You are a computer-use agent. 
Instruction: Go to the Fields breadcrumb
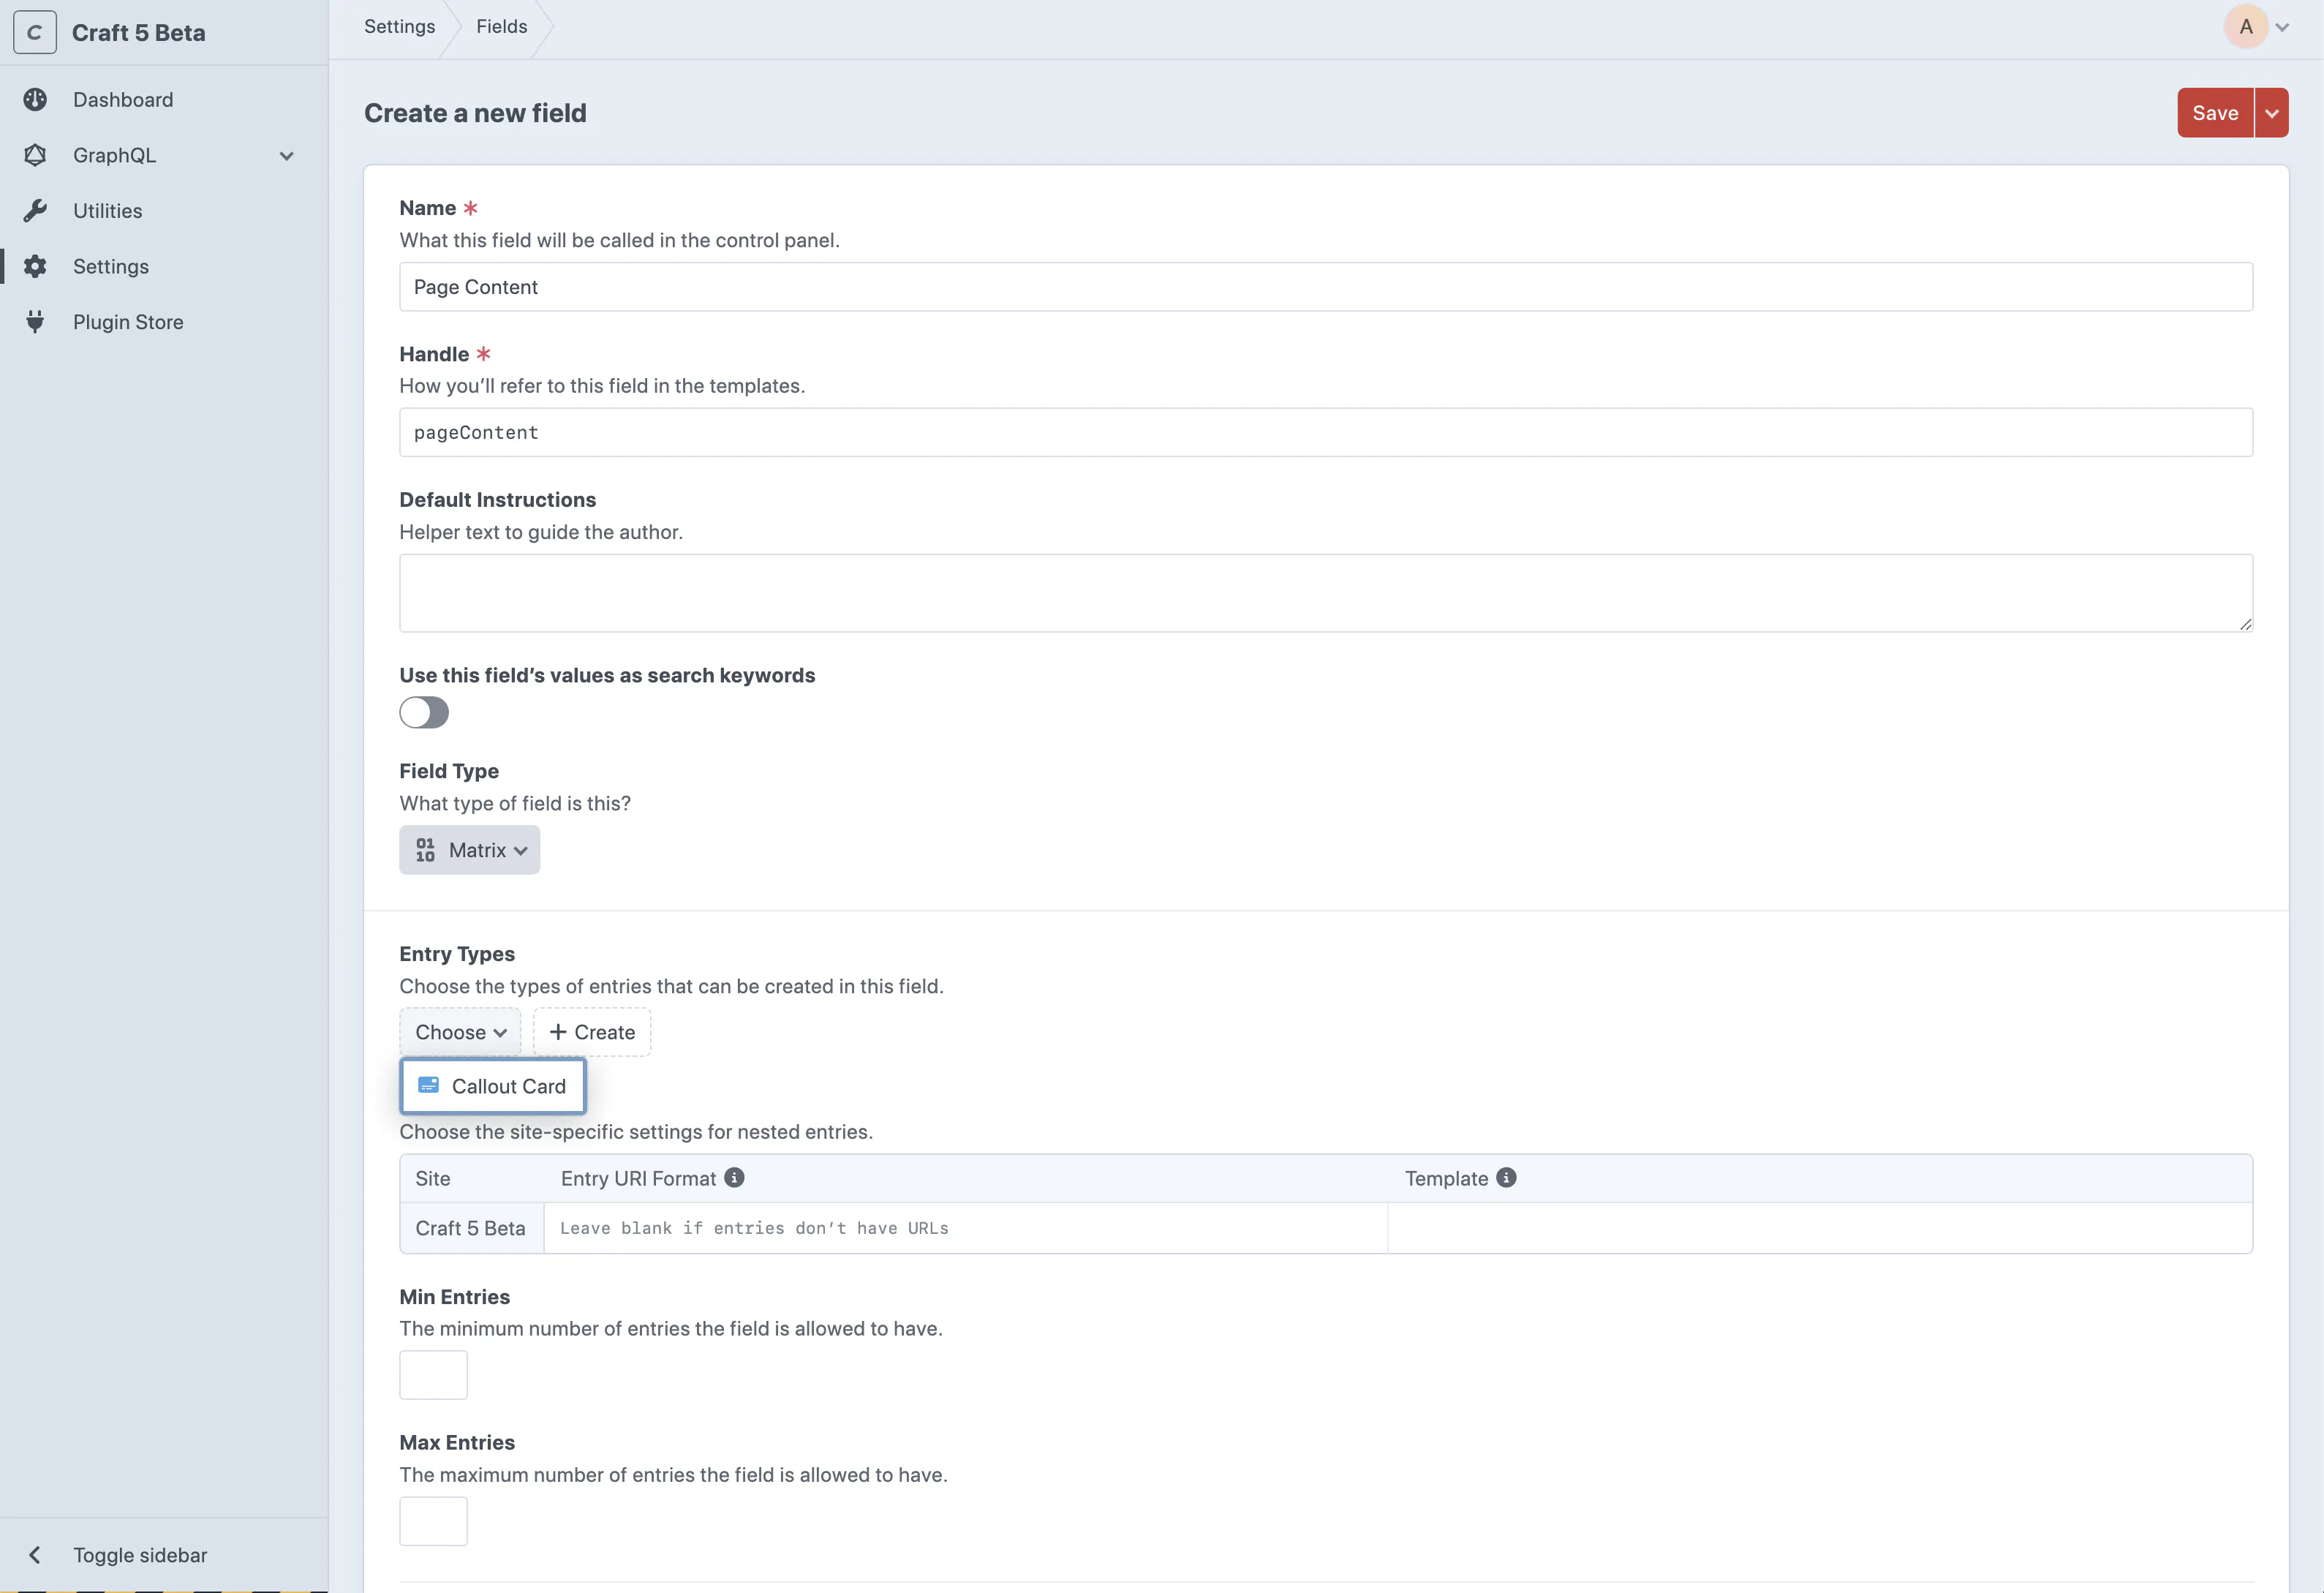[x=501, y=27]
